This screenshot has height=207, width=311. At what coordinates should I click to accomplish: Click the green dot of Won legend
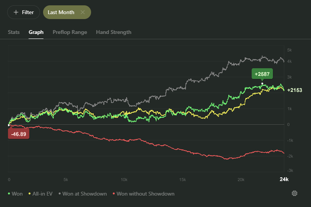coord(9,194)
